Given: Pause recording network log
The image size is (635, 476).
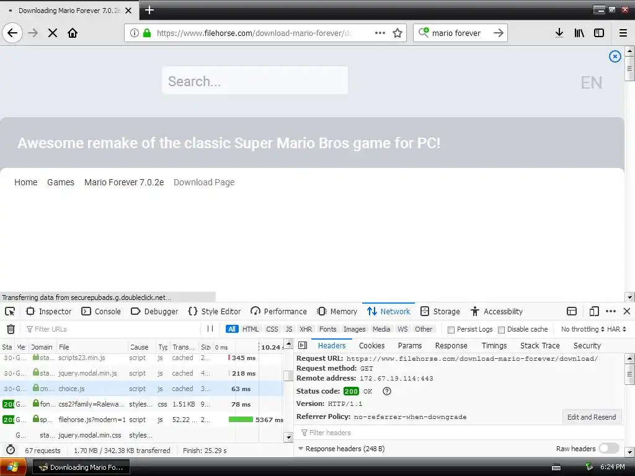Looking at the screenshot, I should pyautogui.click(x=210, y=328).
